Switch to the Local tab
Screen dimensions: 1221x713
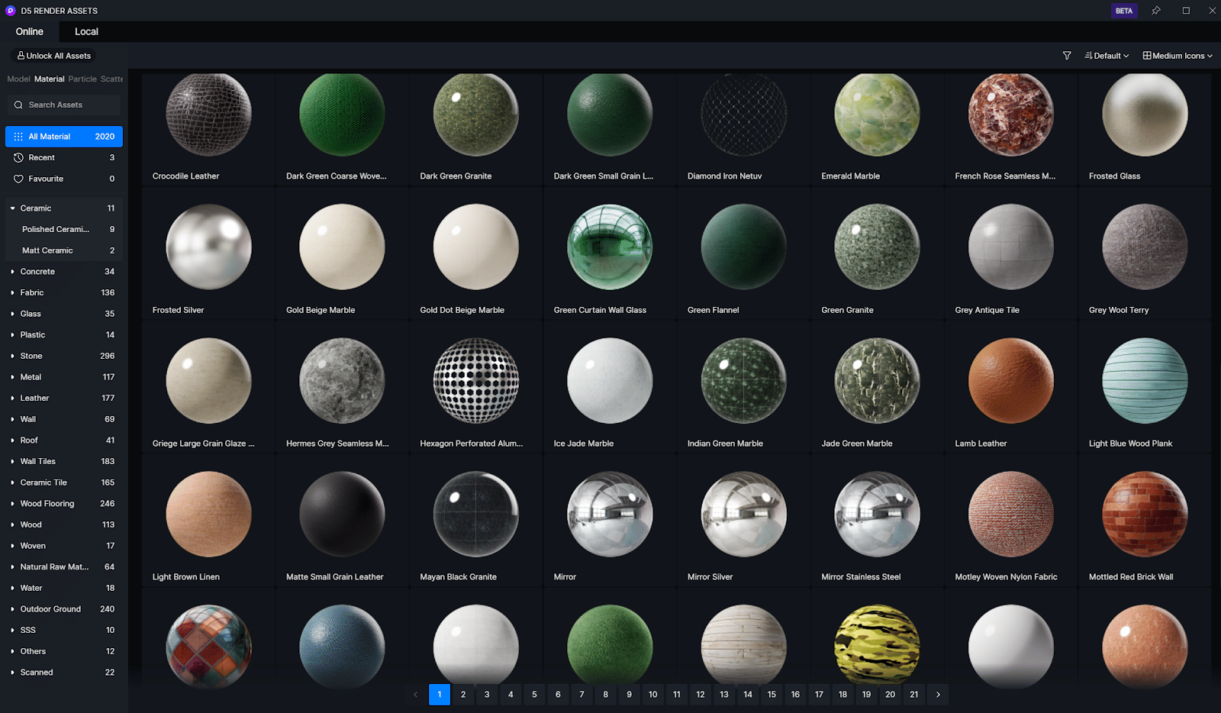point(86,31)
